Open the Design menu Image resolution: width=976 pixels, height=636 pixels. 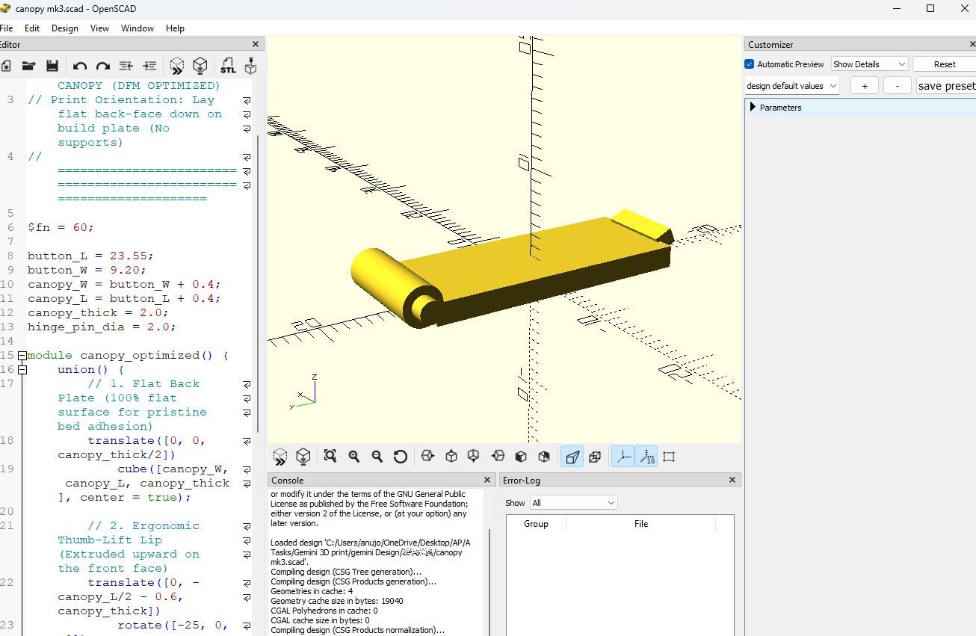[x=64, y=28]
